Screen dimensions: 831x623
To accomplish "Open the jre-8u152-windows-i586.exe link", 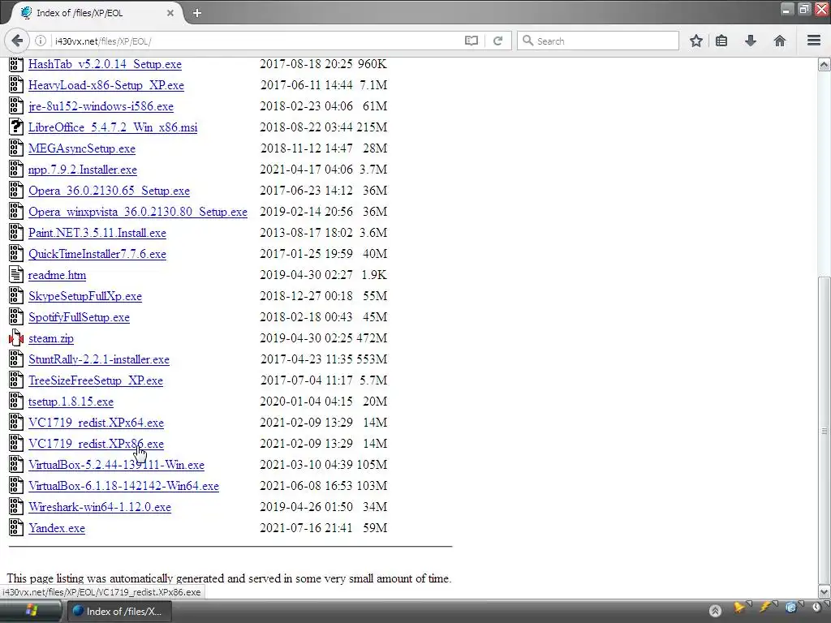I will [101, 106].
